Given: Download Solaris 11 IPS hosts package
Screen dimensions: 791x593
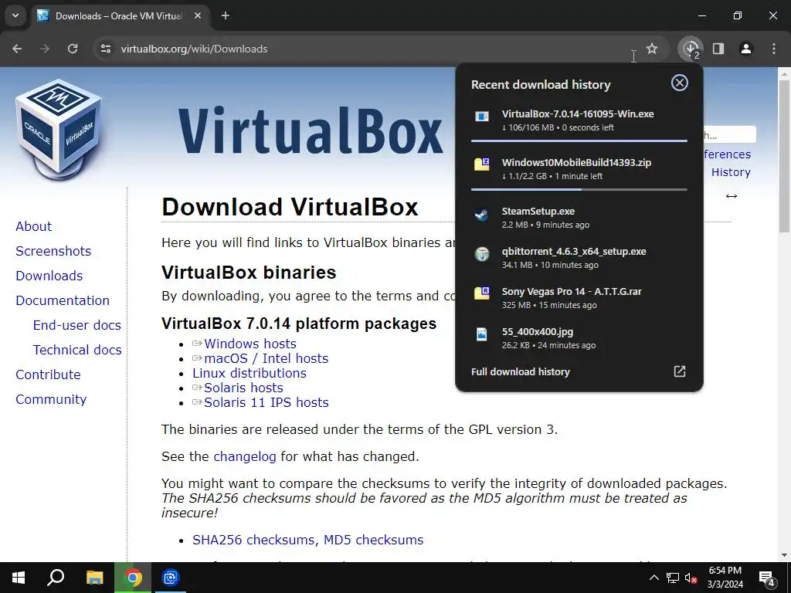Looking at the screenshot, I should [x=266, y=402].
